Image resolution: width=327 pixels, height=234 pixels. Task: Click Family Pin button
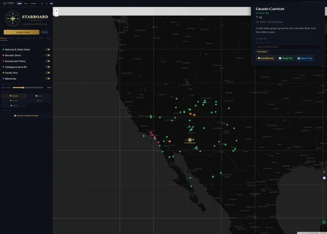click(285, 58)
